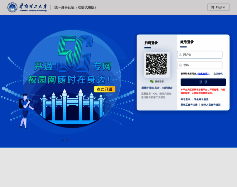Click the 统一身份认证（双语试用版） title text
Image resolution: width=237 pixels, height=187 pixels.
pos(75,7)
